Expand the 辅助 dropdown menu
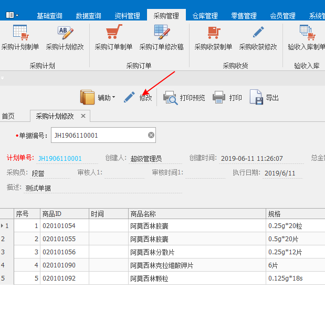This screenshot has width=325, height=310. [98, 97]
